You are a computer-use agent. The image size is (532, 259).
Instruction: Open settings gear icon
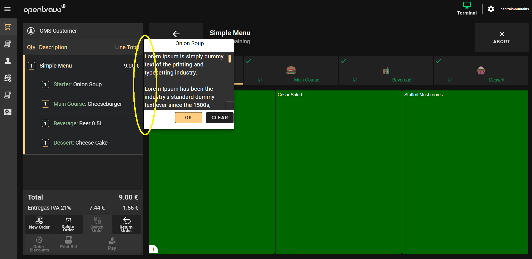491,9
